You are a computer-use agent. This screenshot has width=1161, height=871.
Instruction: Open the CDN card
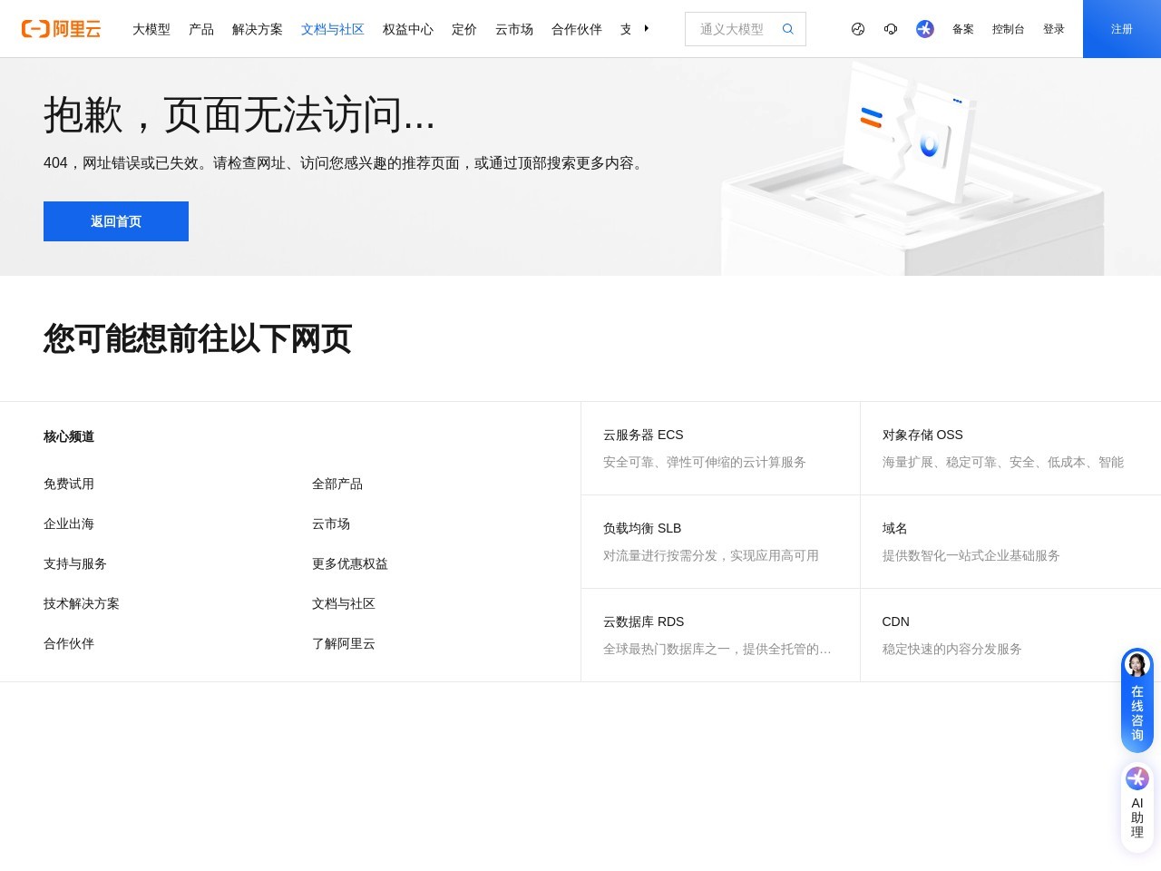click(1010, 635)
